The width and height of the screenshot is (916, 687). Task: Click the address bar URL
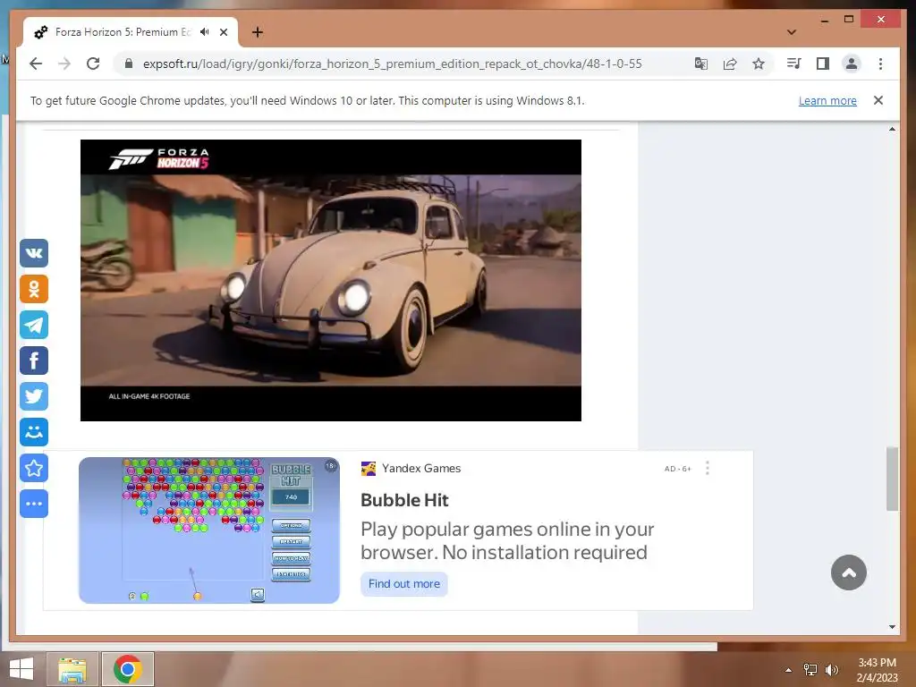[392, 64]
